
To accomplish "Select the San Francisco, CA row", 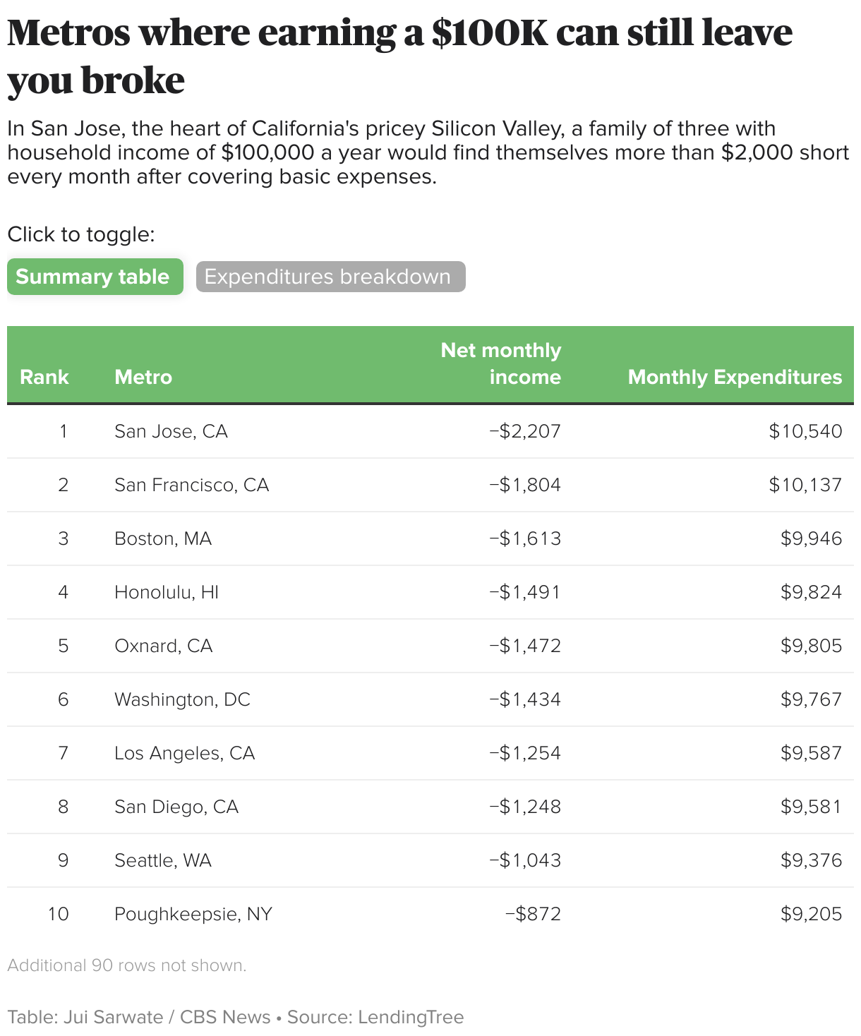I will pos(191,485).
